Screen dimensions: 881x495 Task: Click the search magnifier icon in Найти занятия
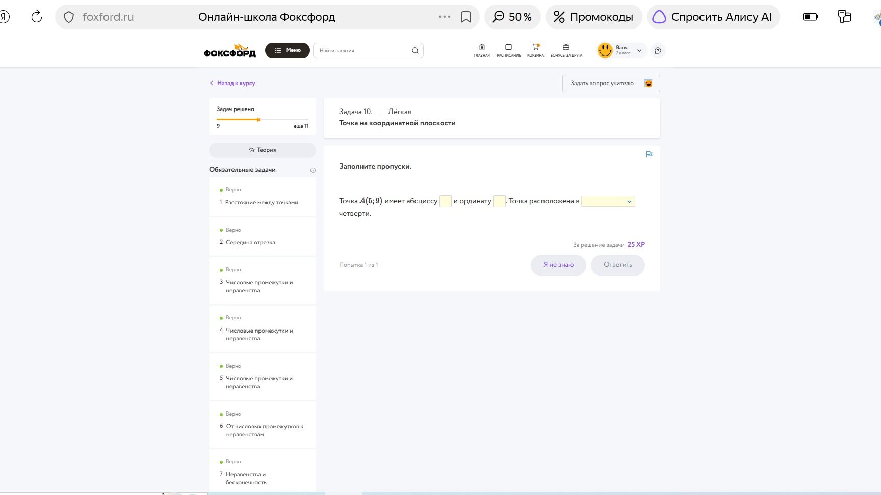point(415,50)
